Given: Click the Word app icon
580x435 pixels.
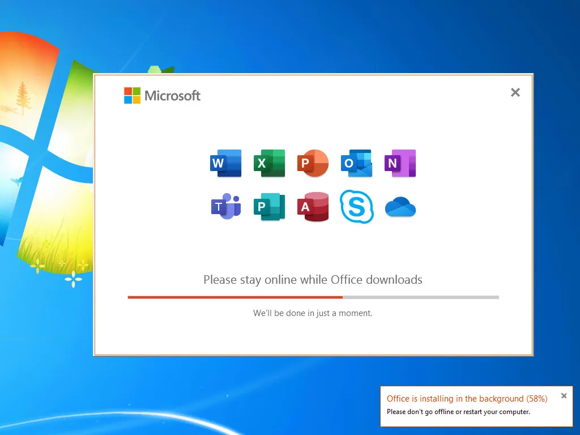Looking at the screenshot, I should [x=225, y=163].
